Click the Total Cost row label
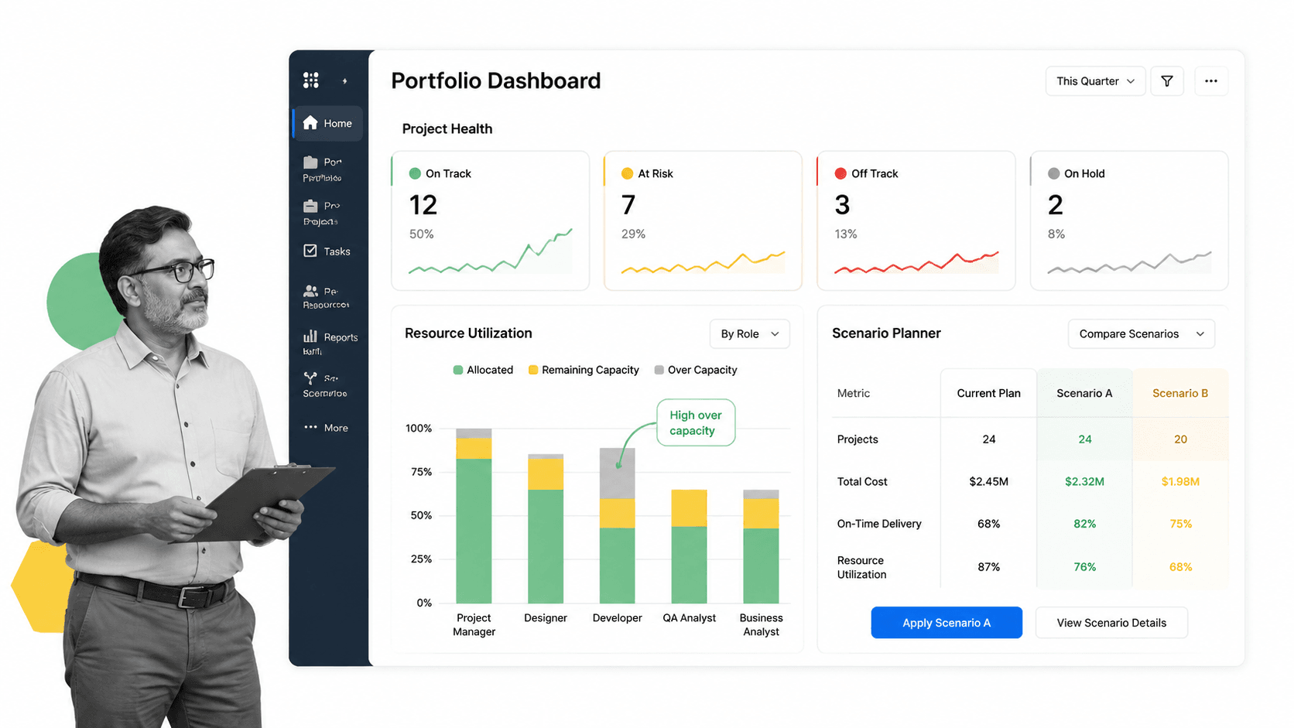The width and height of the screenshot is (1294, 728). 862,481
